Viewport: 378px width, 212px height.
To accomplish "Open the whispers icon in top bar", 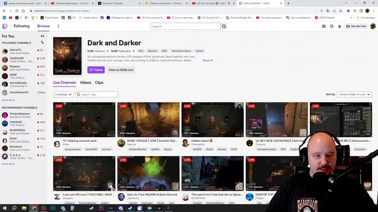I will (x=332, y=26).
